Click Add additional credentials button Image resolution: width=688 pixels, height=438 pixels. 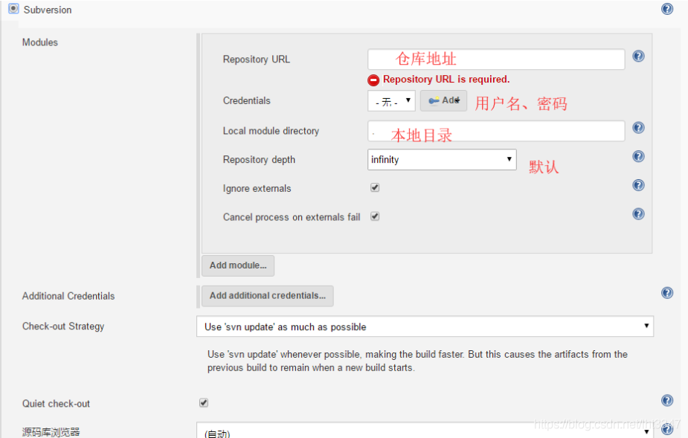[x=267, y=295]
